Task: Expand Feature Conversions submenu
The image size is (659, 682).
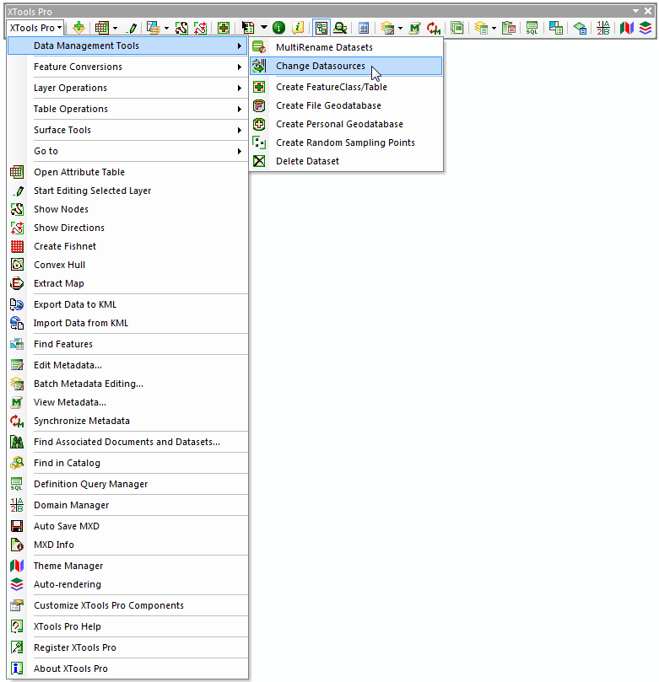Action: point(127,67)
